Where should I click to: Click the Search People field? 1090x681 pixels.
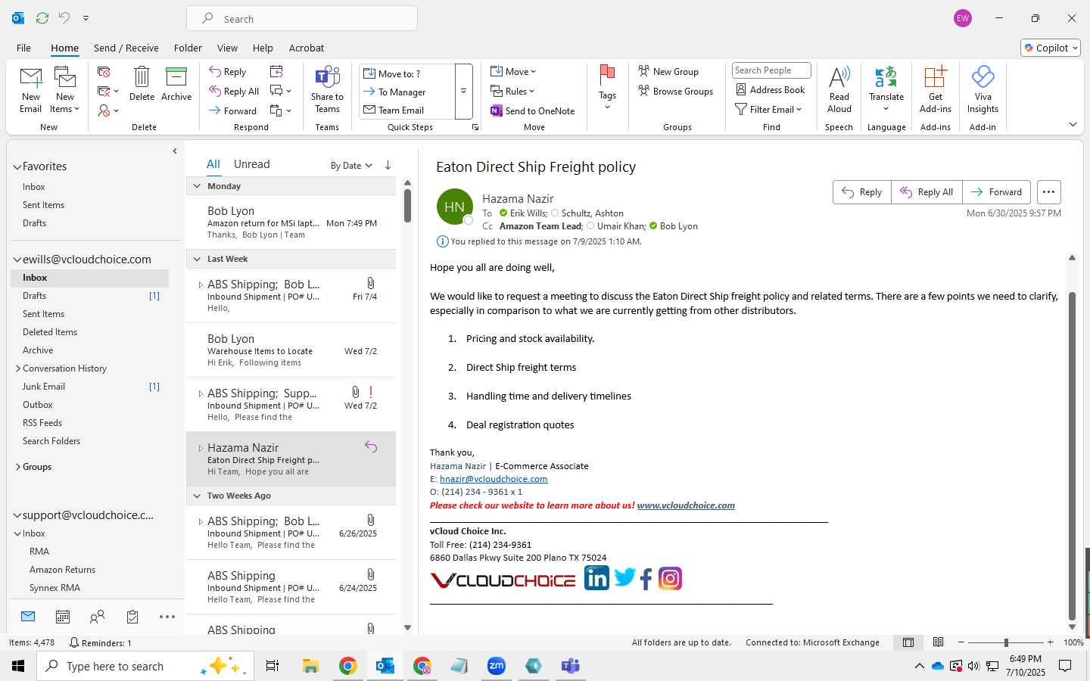[x=771, y=70]
